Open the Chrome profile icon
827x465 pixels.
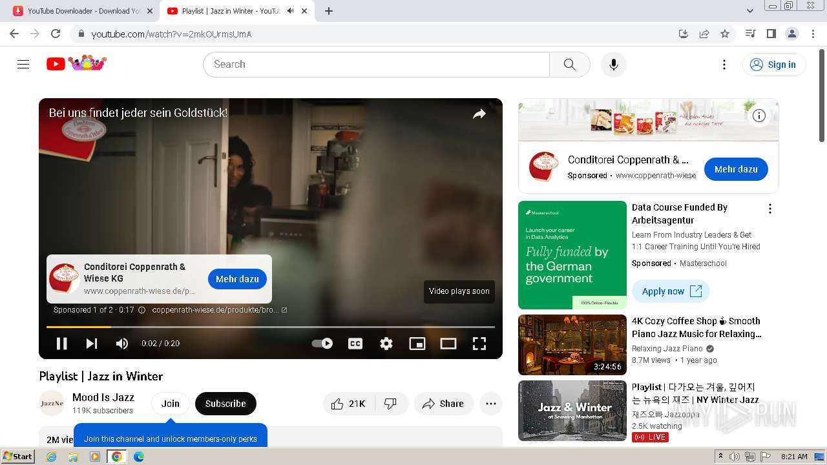point(791,34)
